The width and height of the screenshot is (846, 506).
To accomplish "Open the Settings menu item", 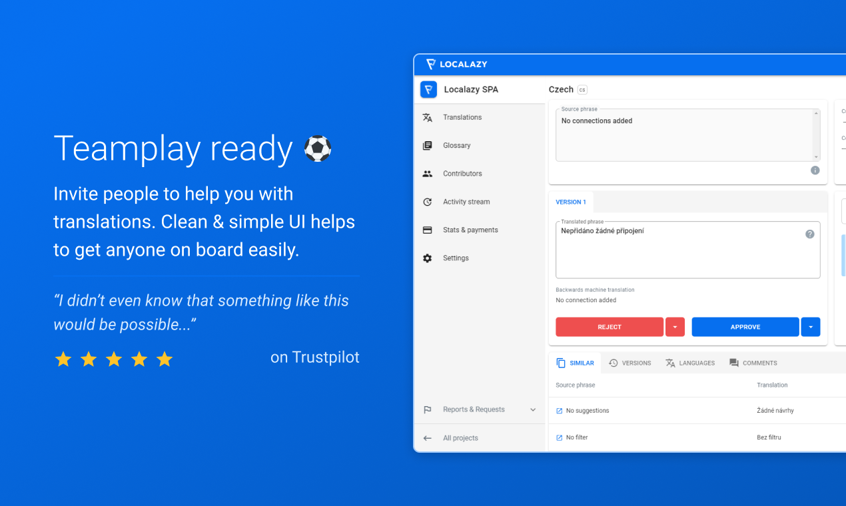I will 480,258.
